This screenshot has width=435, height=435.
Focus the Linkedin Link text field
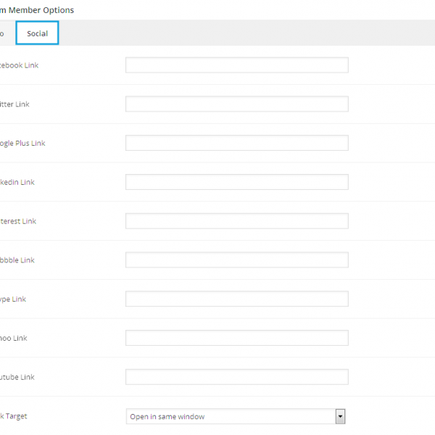click(236, 182)
